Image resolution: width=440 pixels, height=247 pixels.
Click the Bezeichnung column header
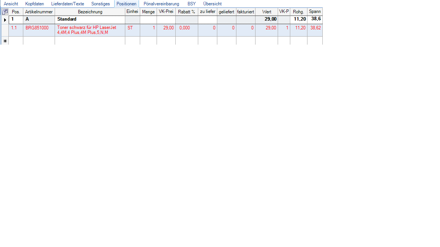(x=90, y=12)
